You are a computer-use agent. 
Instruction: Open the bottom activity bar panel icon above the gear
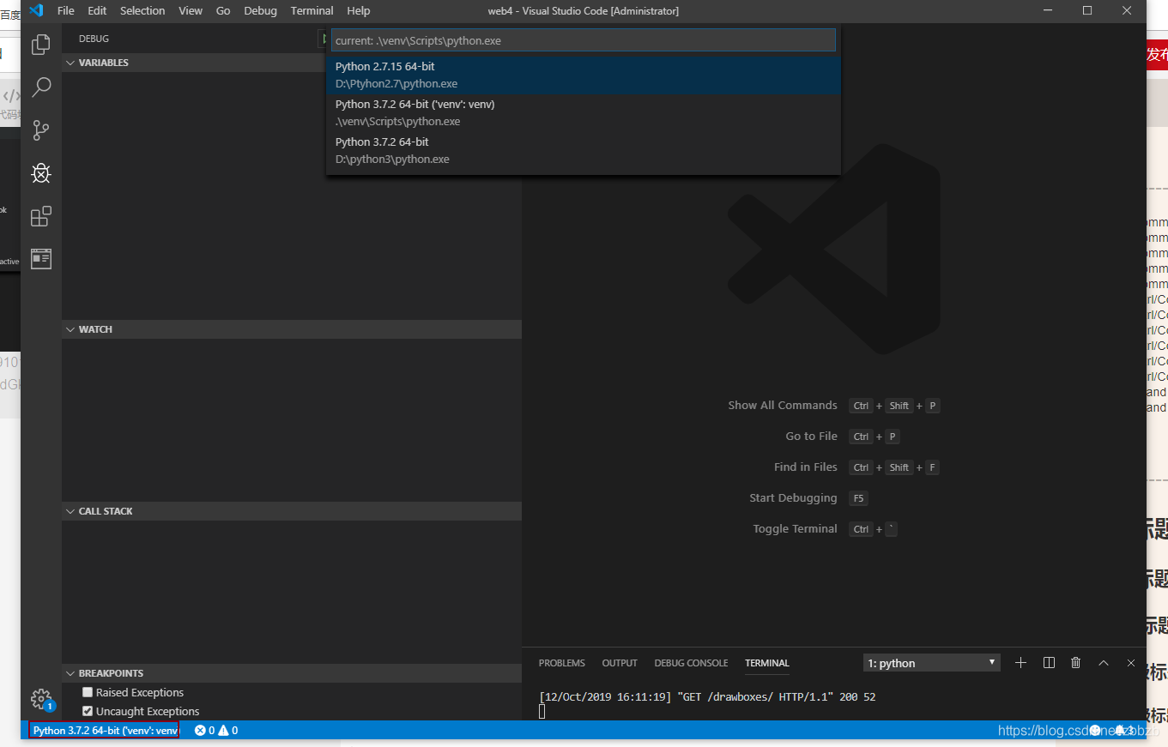[40, 259]
